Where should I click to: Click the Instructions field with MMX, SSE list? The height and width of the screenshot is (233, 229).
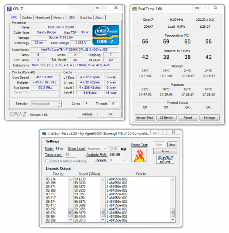75,65
